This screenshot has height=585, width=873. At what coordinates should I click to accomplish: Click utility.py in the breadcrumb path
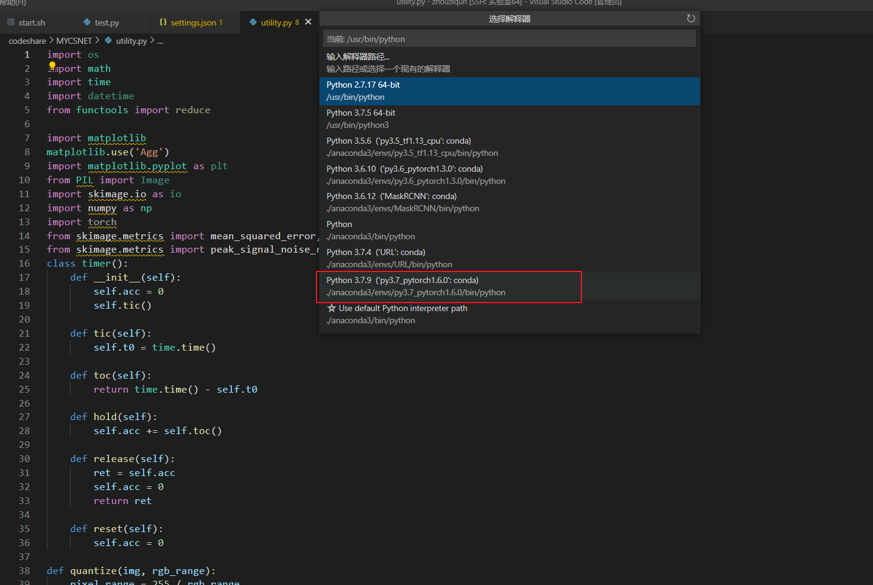point(131,41)
